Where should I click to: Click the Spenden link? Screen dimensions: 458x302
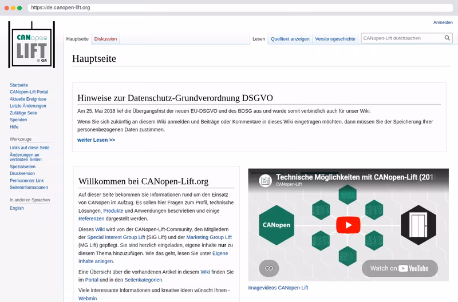[18, 120]
